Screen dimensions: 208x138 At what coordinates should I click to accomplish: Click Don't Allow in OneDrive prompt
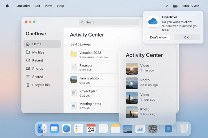pyautogui.click(x=159, y=37)
